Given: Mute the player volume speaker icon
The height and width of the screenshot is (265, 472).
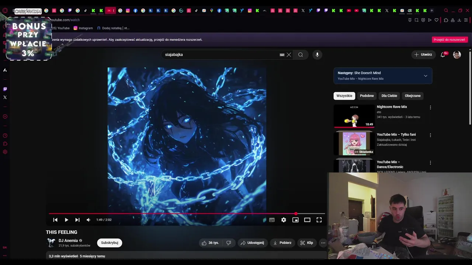Looking at the screenshot, I should (88, 220).
